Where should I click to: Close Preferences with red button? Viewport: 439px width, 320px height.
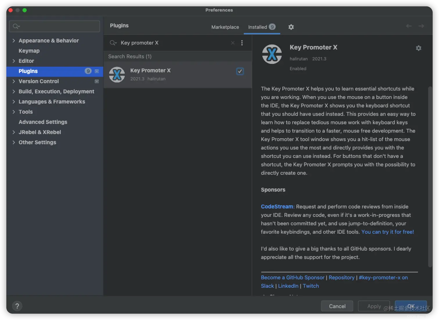click(11, 10)
